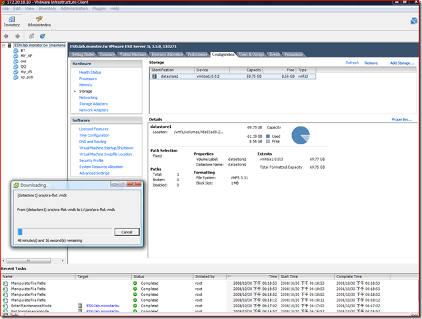Screen dimensions: 422x319
Task: Select the rky_d5 virtual machine
Action: click(26, 72)
